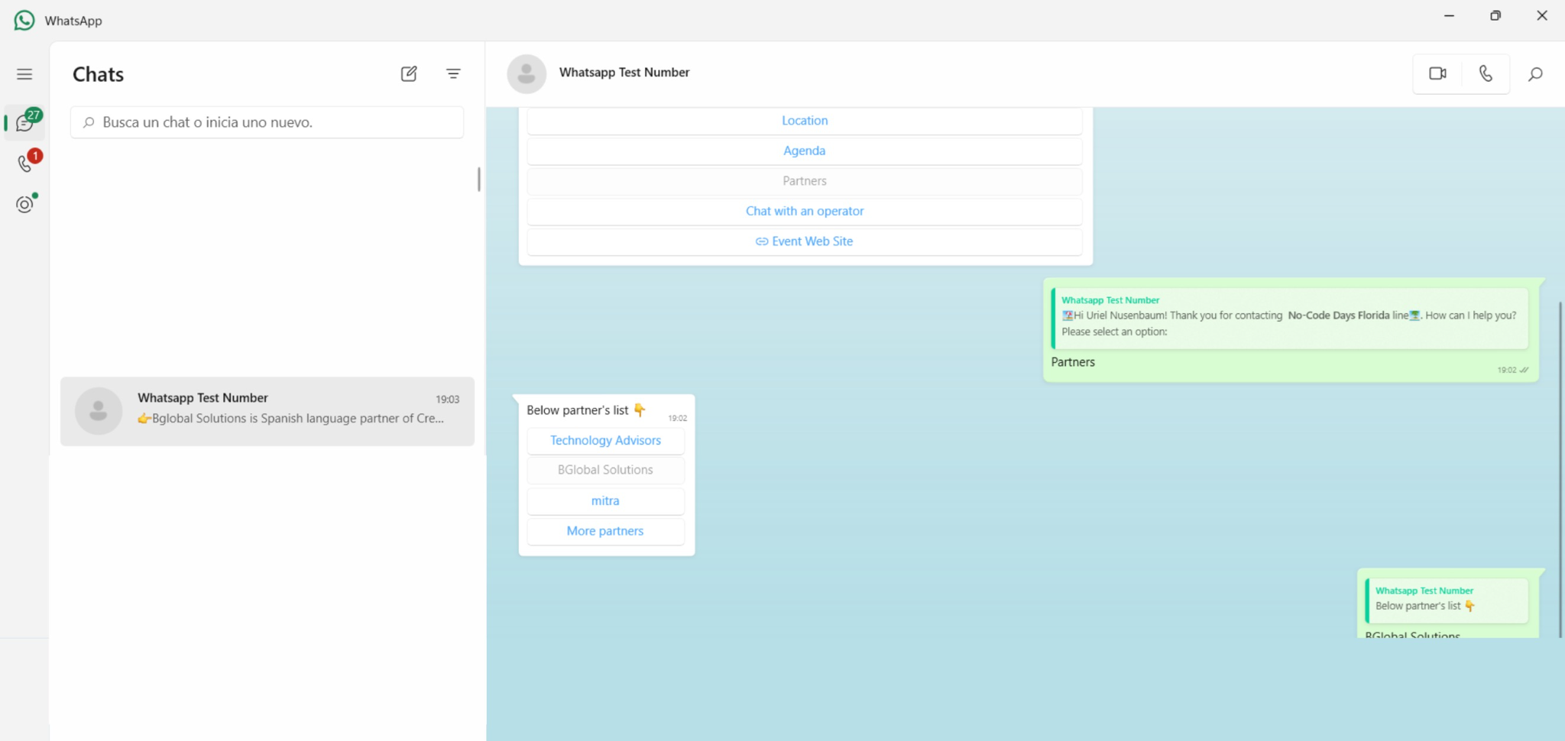
Task: Click the 'Below partner's list' message text
Action: (586, 410)
